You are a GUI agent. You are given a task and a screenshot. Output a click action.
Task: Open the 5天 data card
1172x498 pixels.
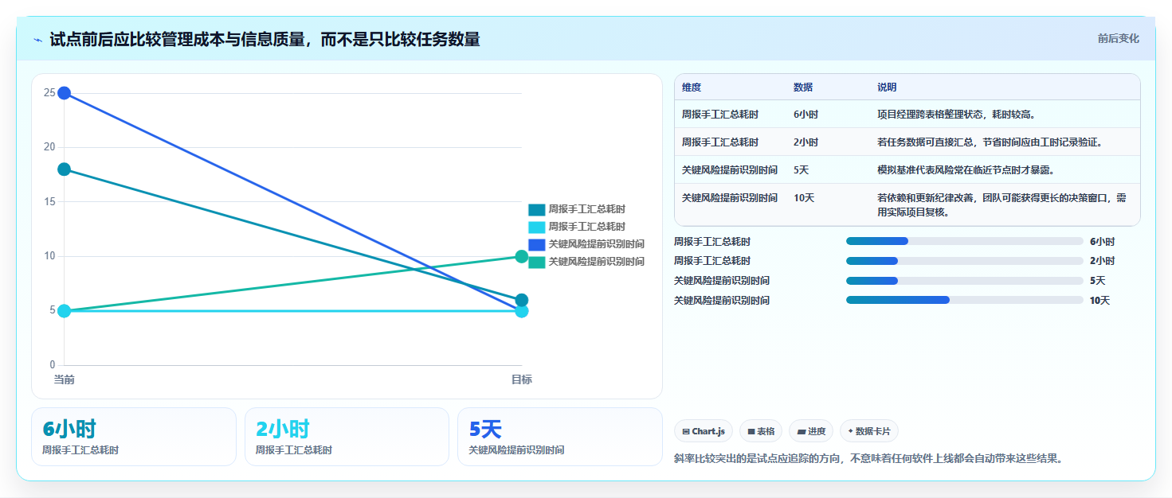560,437
